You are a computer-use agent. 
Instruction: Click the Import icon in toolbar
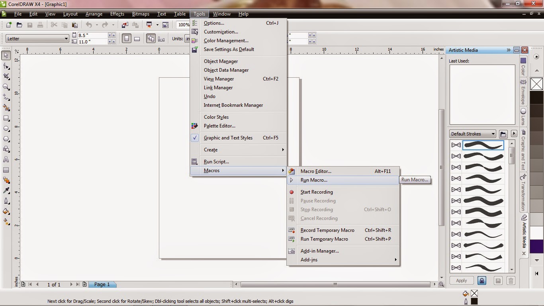pos(125,25)
